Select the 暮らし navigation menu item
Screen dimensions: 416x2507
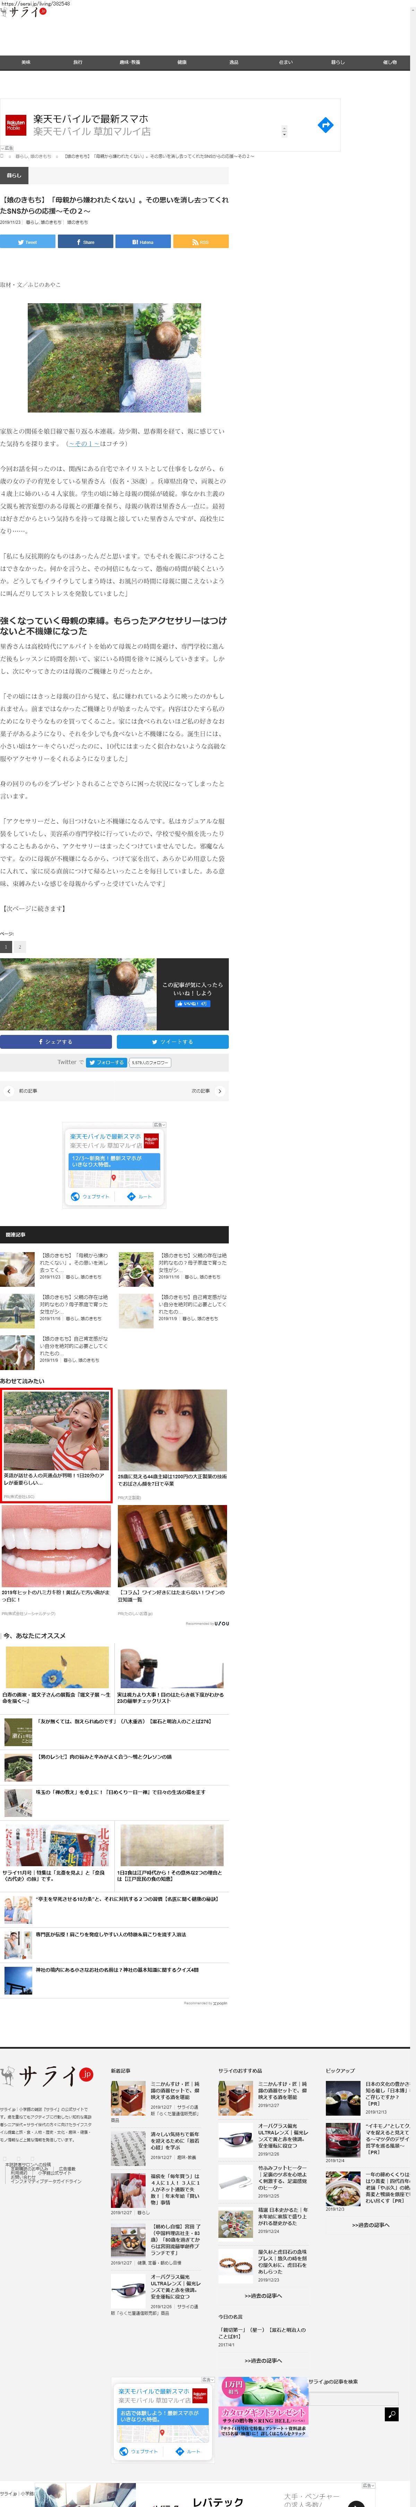(x=337, y=62)
